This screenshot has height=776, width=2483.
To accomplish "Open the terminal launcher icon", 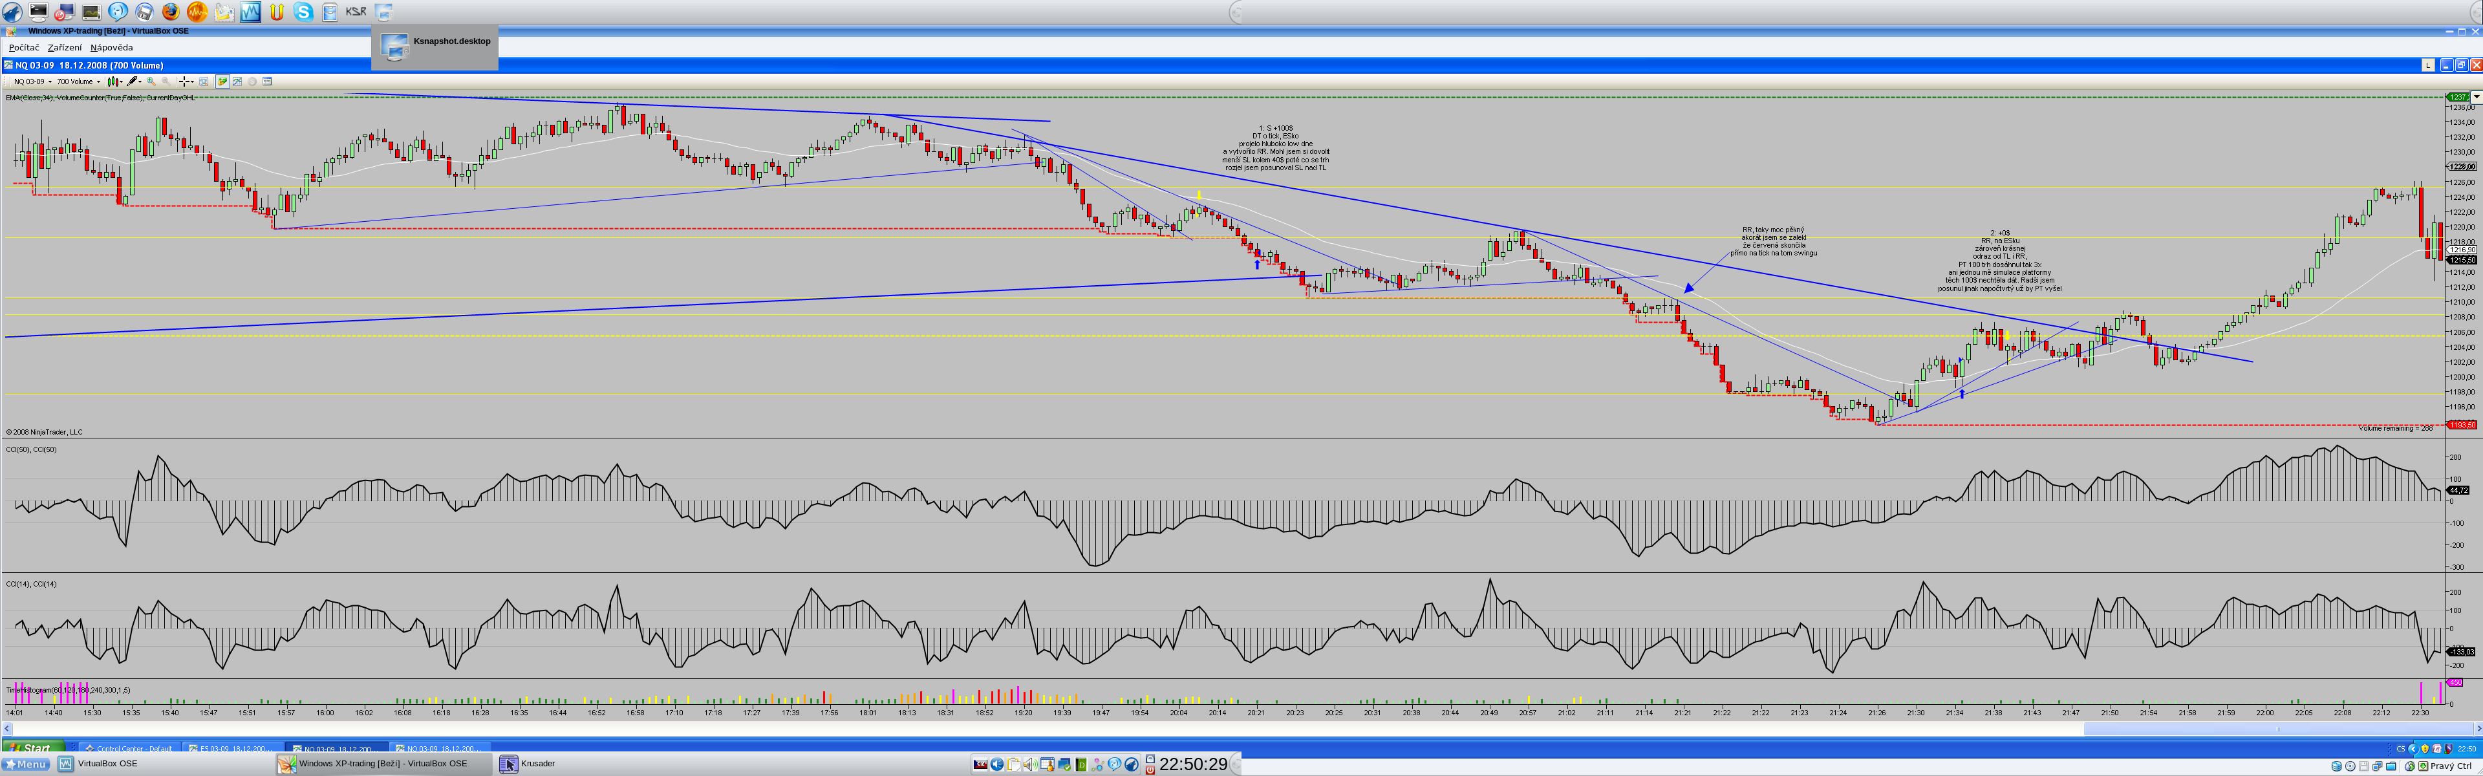I will [39, 12].
